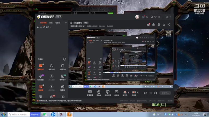Open the 弹幕秀 danmaku show tool

(x=62, y=88)
